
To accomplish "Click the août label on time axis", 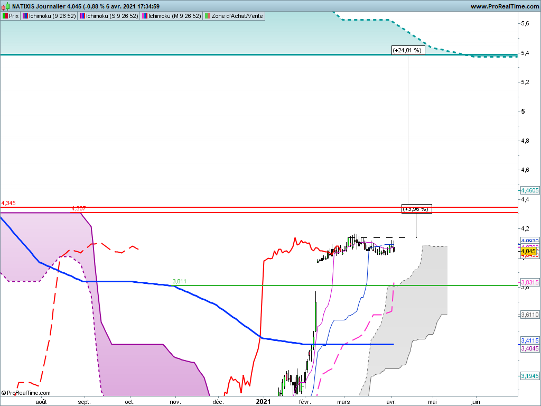I will [x=41, y=402].
